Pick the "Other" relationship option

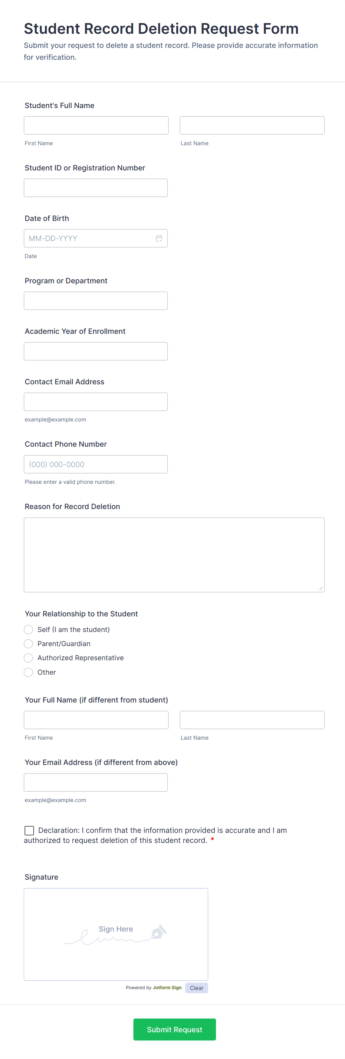click(x=28, y=672)
